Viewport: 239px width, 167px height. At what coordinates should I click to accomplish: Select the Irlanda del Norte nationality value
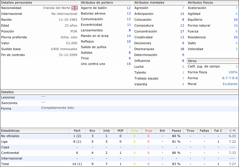point(57,8)
